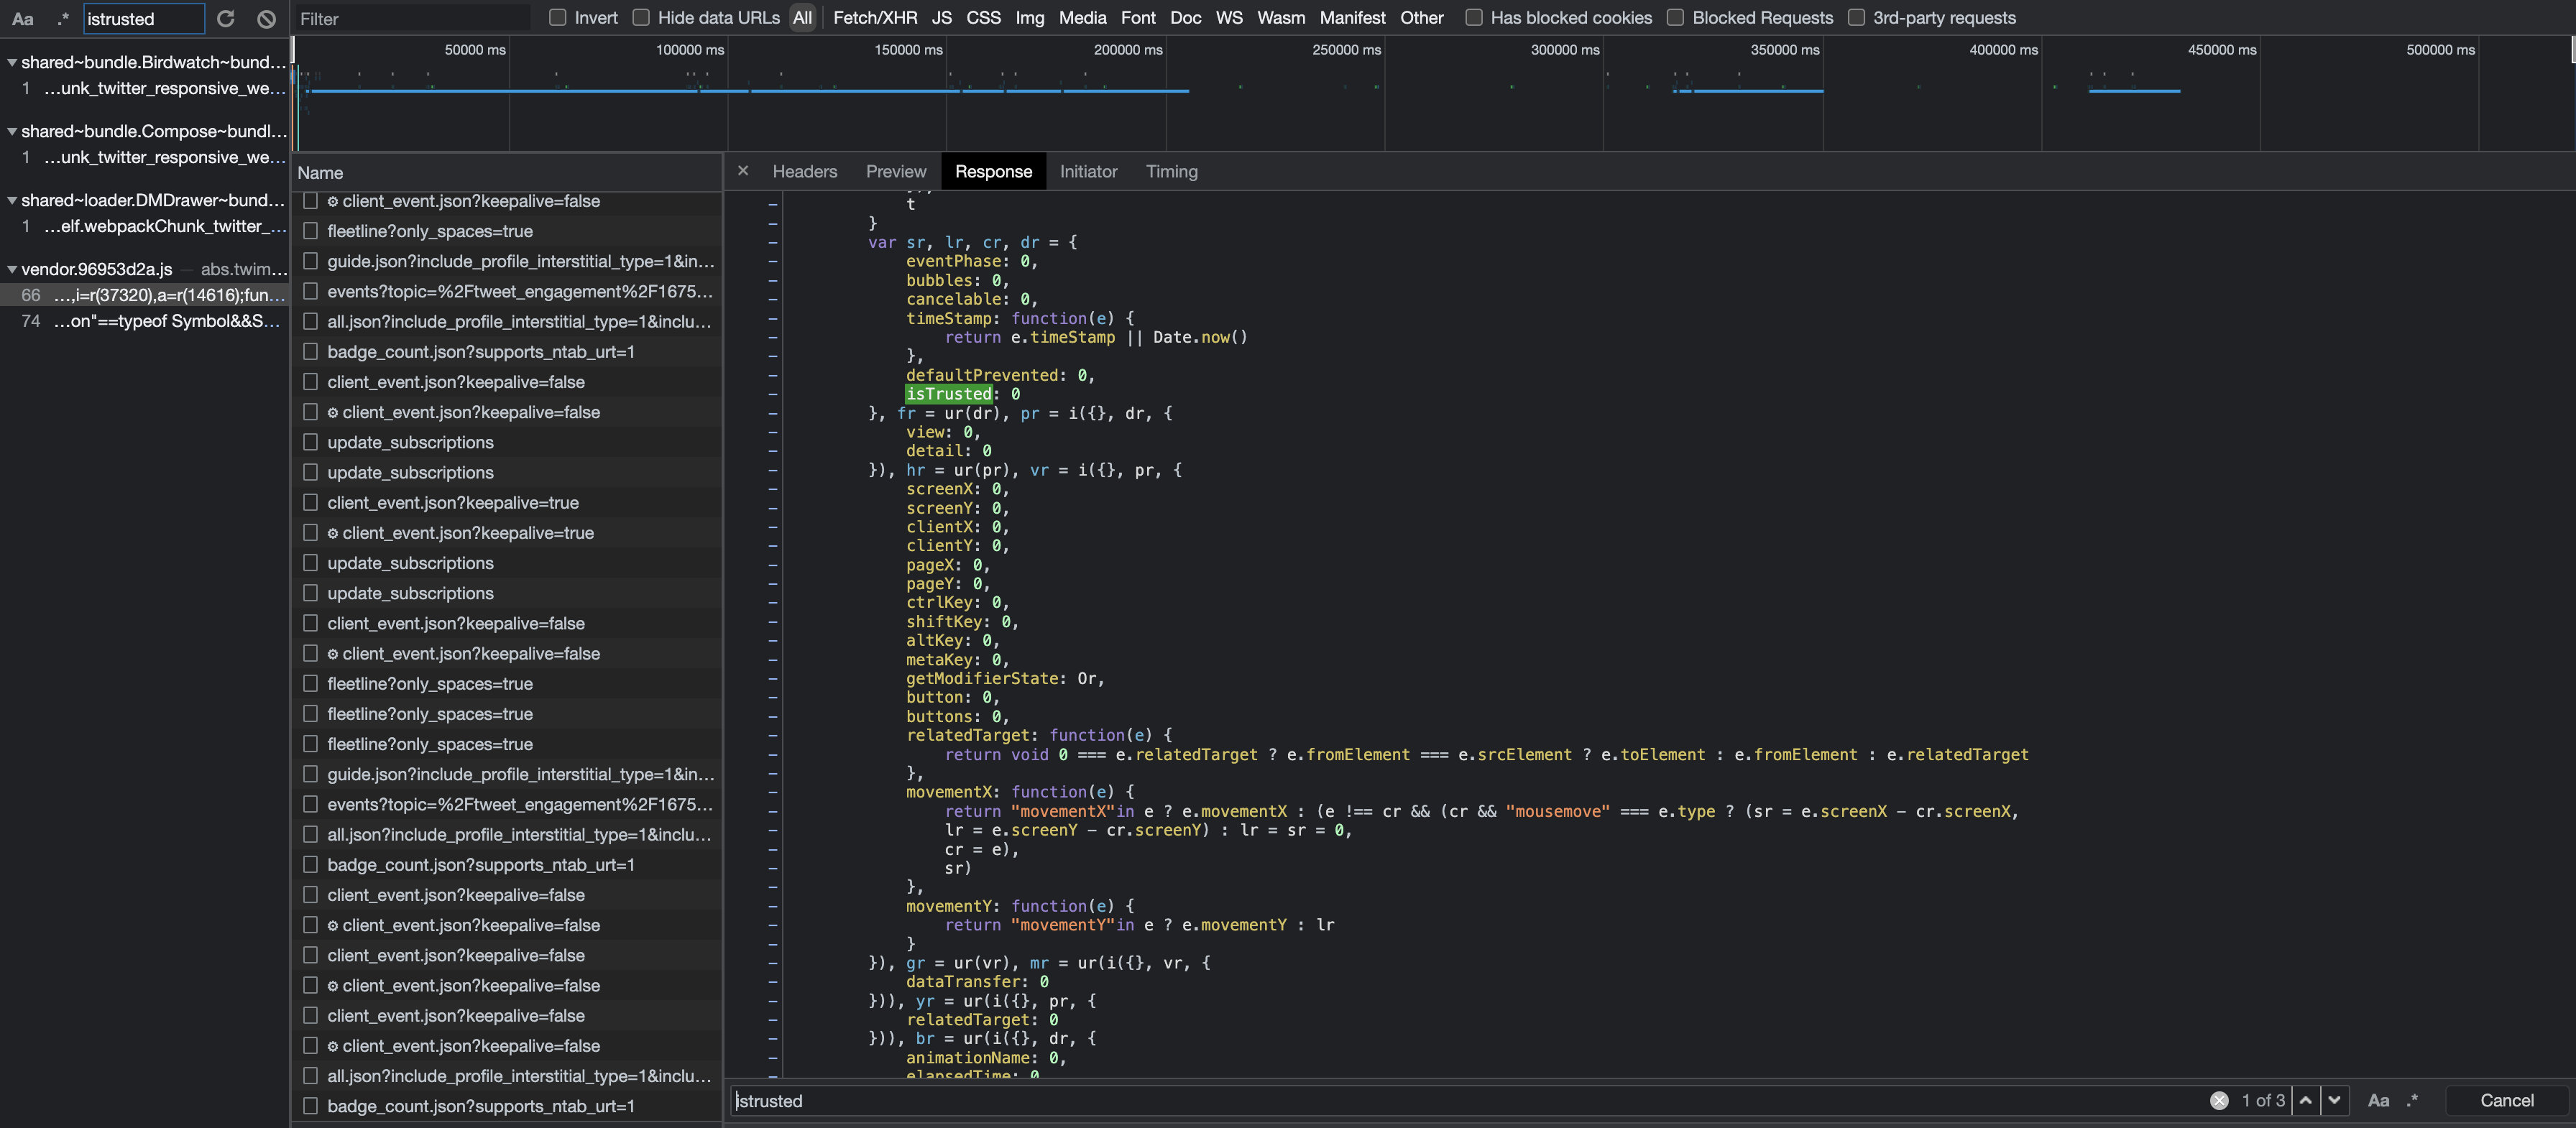Filter by Manifest requests
The width and height of the screenshot is (2576, 1128).
(1352, 18)
